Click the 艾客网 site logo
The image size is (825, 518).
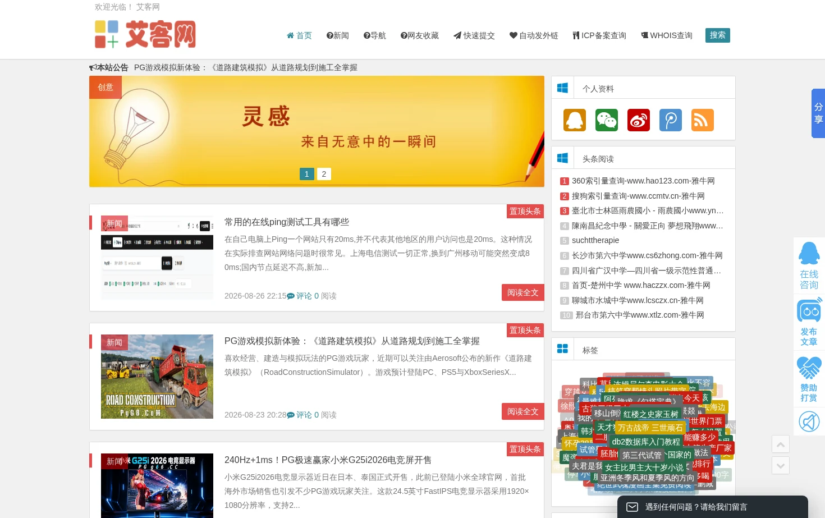(145, 34)
